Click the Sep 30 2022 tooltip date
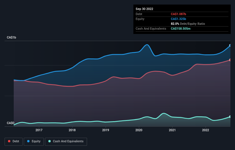235x150 pixels. pos(144,9)
